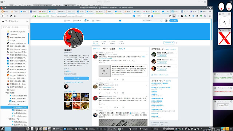This screenshot has height=131, width=233.
Task: Go to the Firefox home page icon
Action: click(x=15, y=16)
